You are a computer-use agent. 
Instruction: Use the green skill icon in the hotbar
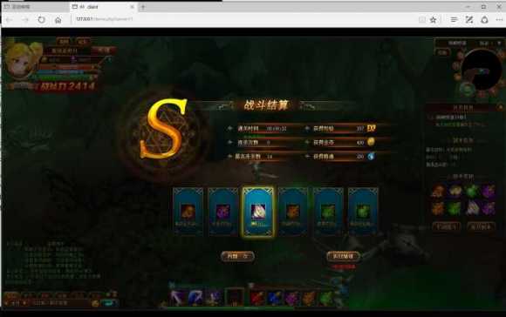point(326,298)
